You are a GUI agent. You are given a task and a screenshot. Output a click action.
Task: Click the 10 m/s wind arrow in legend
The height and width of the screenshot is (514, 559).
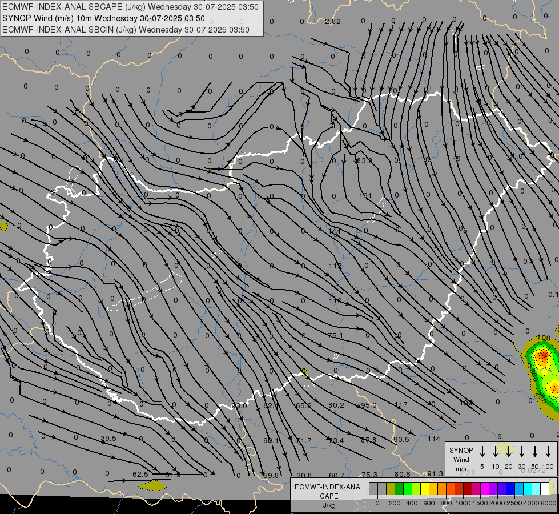click(x=496, y=451)
